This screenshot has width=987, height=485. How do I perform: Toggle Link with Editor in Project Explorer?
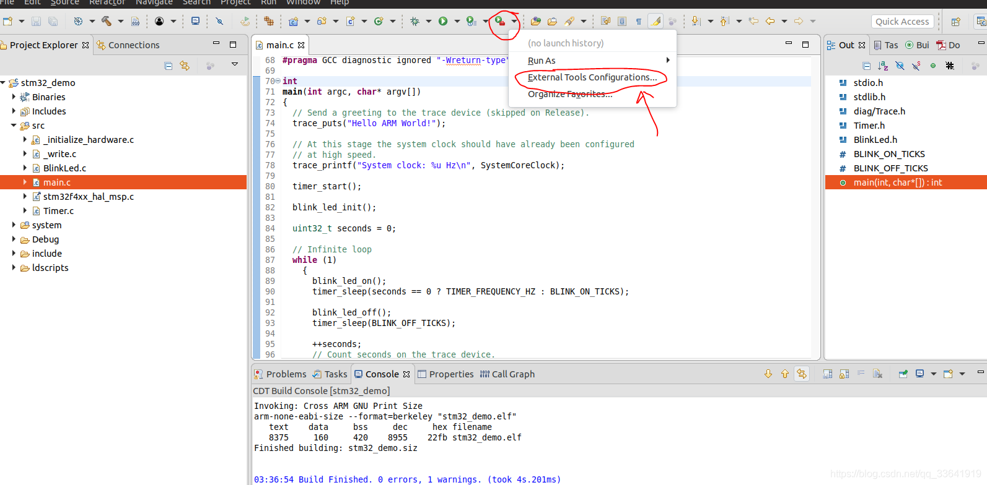click(x=185, y=66)
